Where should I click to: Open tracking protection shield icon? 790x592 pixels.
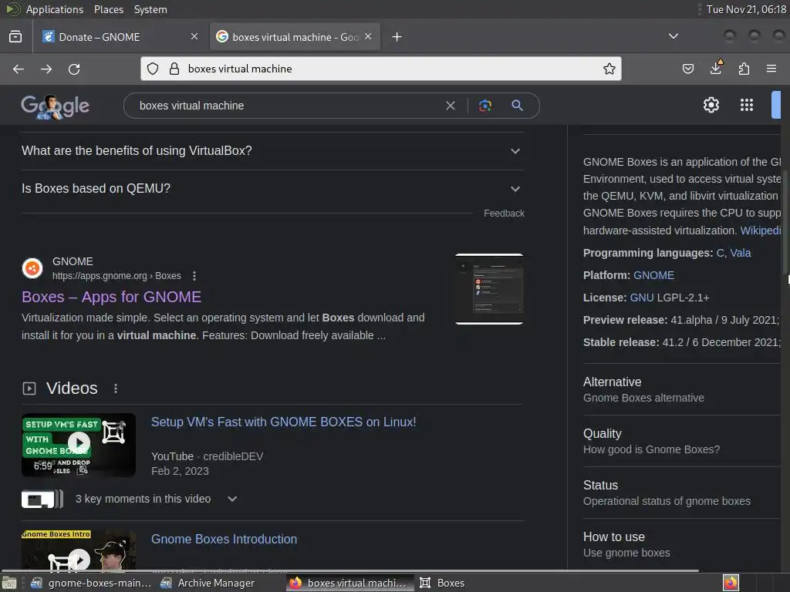(x=153, y=69)
